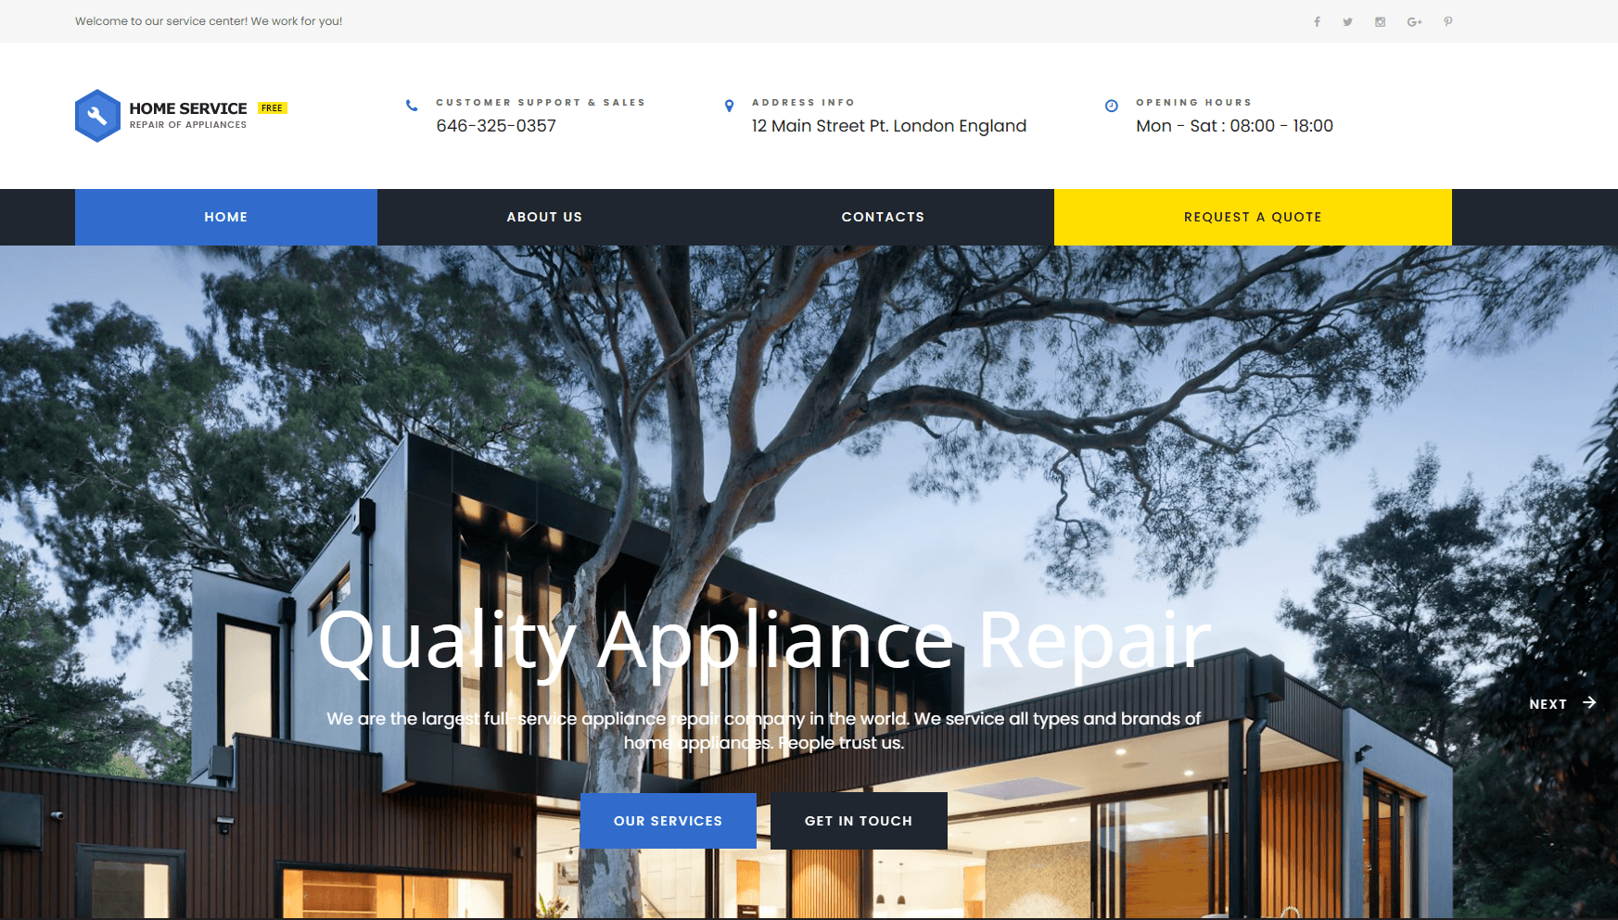Click the REPAIR OF APPLIANCES tagline
This screenshot has height=920, width=1618.
(x=188, y=125)
